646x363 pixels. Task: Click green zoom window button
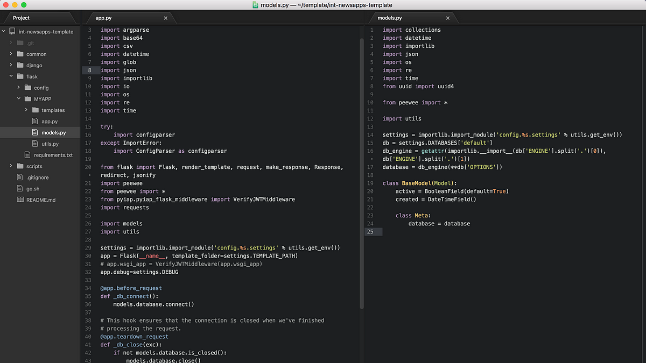(24, 5)
